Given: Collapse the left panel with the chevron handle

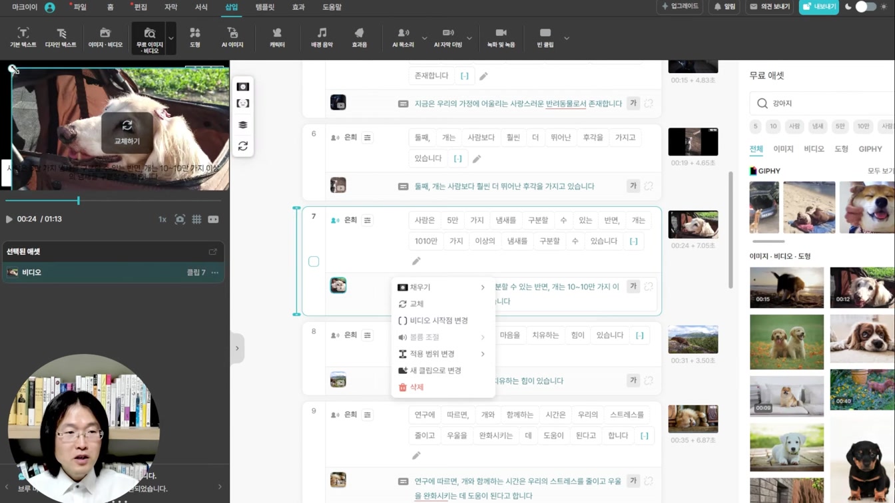Looking at the screenshot, I should [237, 349].
